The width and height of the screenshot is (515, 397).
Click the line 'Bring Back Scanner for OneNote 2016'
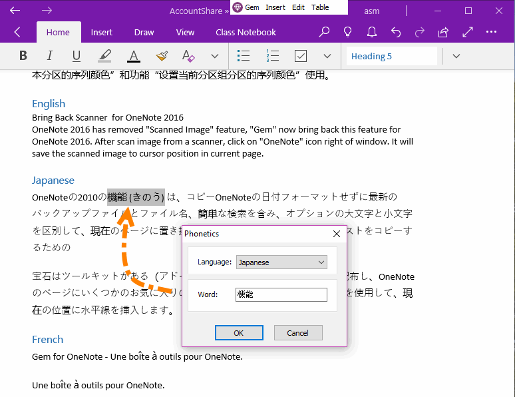pos(108,117)
